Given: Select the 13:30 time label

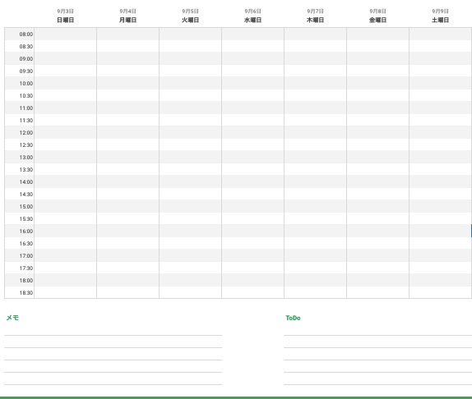Looking at the screenshot, I should tap(26, 170).
